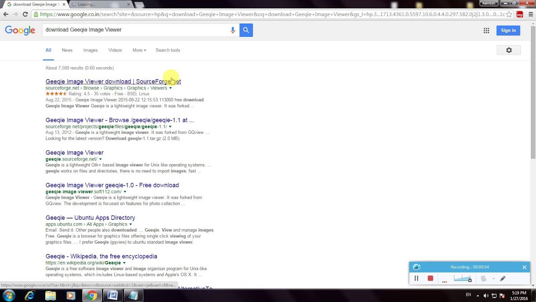Open the Ramesh profile button
Image resolution: width=536 pixels, height=302 pixels.
tap(489, 3)
